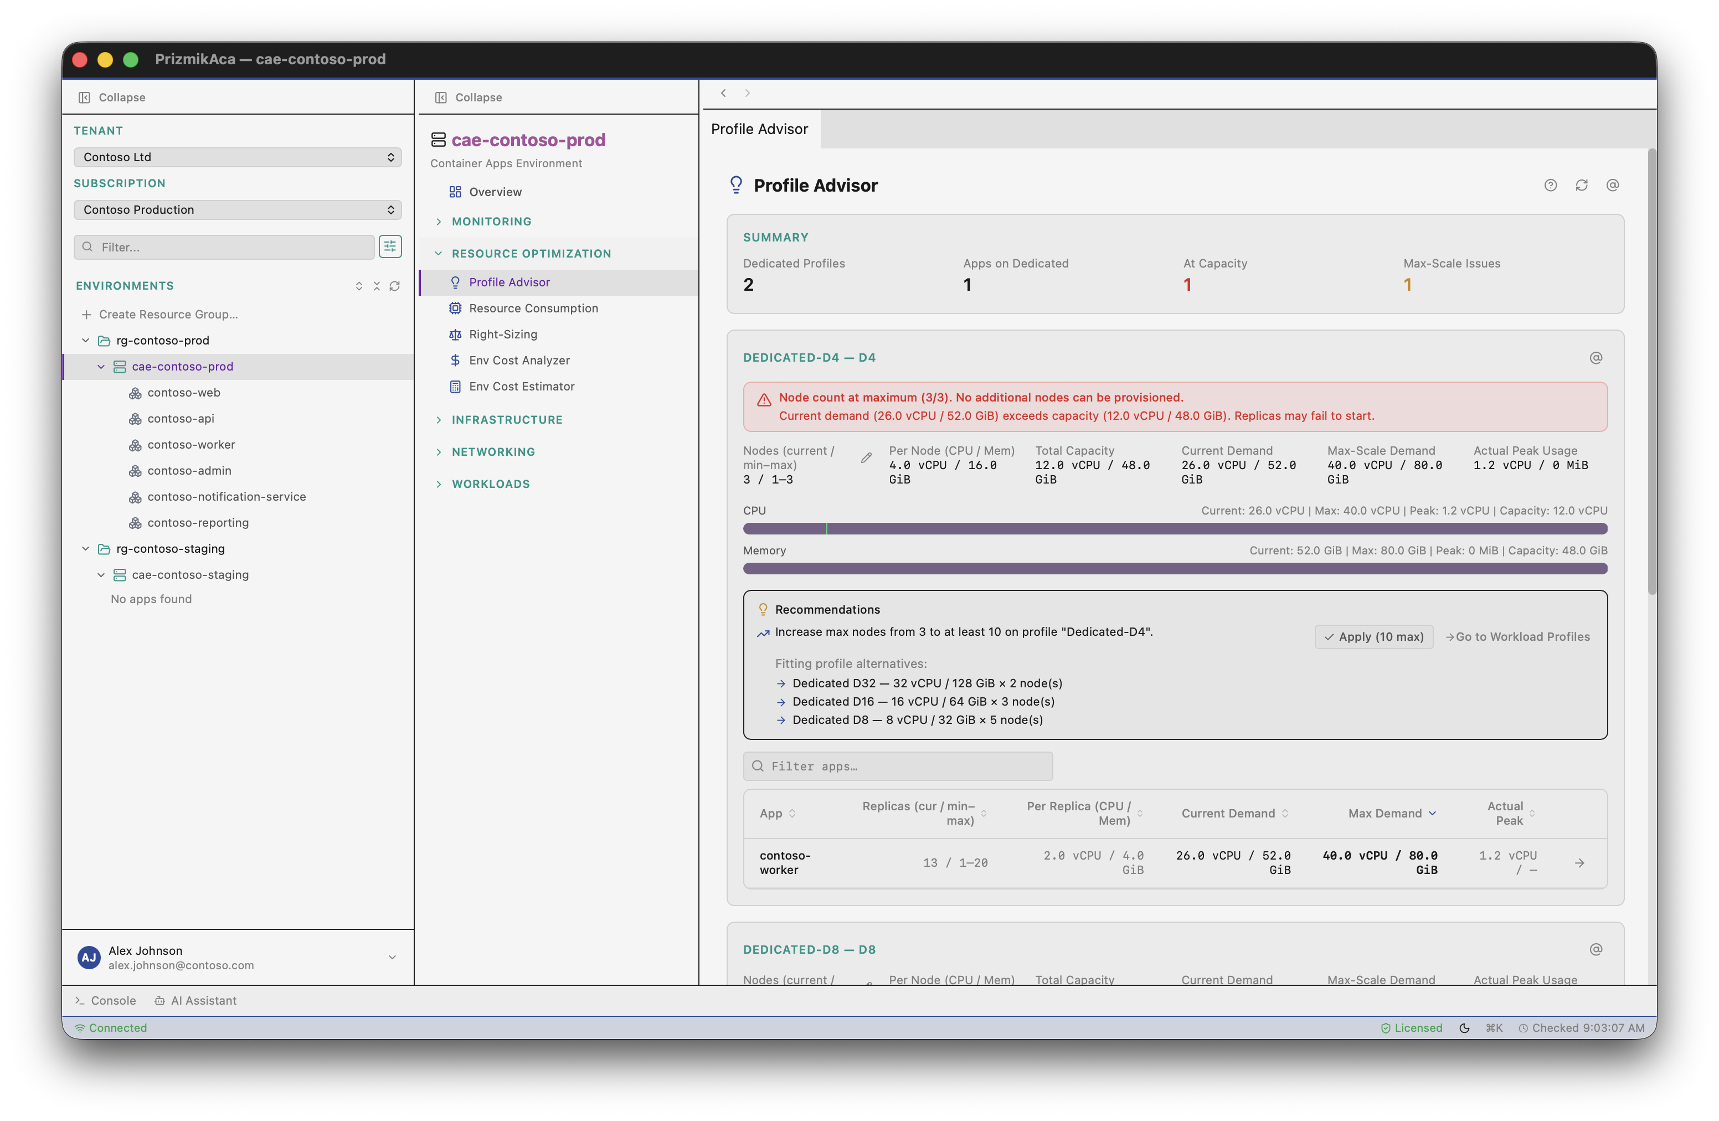Click the @ icon on the Dedicated-D4 card

(x=1596, y=358)
